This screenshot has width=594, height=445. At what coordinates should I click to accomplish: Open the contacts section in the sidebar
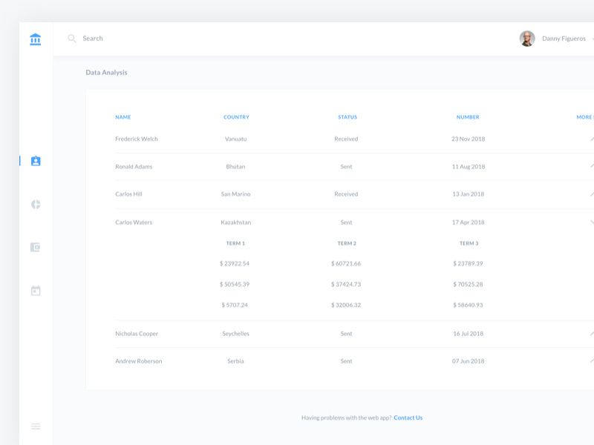pyautogui.click(x=35, y=159)
